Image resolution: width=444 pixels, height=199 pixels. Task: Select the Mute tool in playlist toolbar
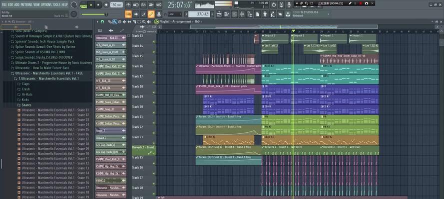[124, 22]
